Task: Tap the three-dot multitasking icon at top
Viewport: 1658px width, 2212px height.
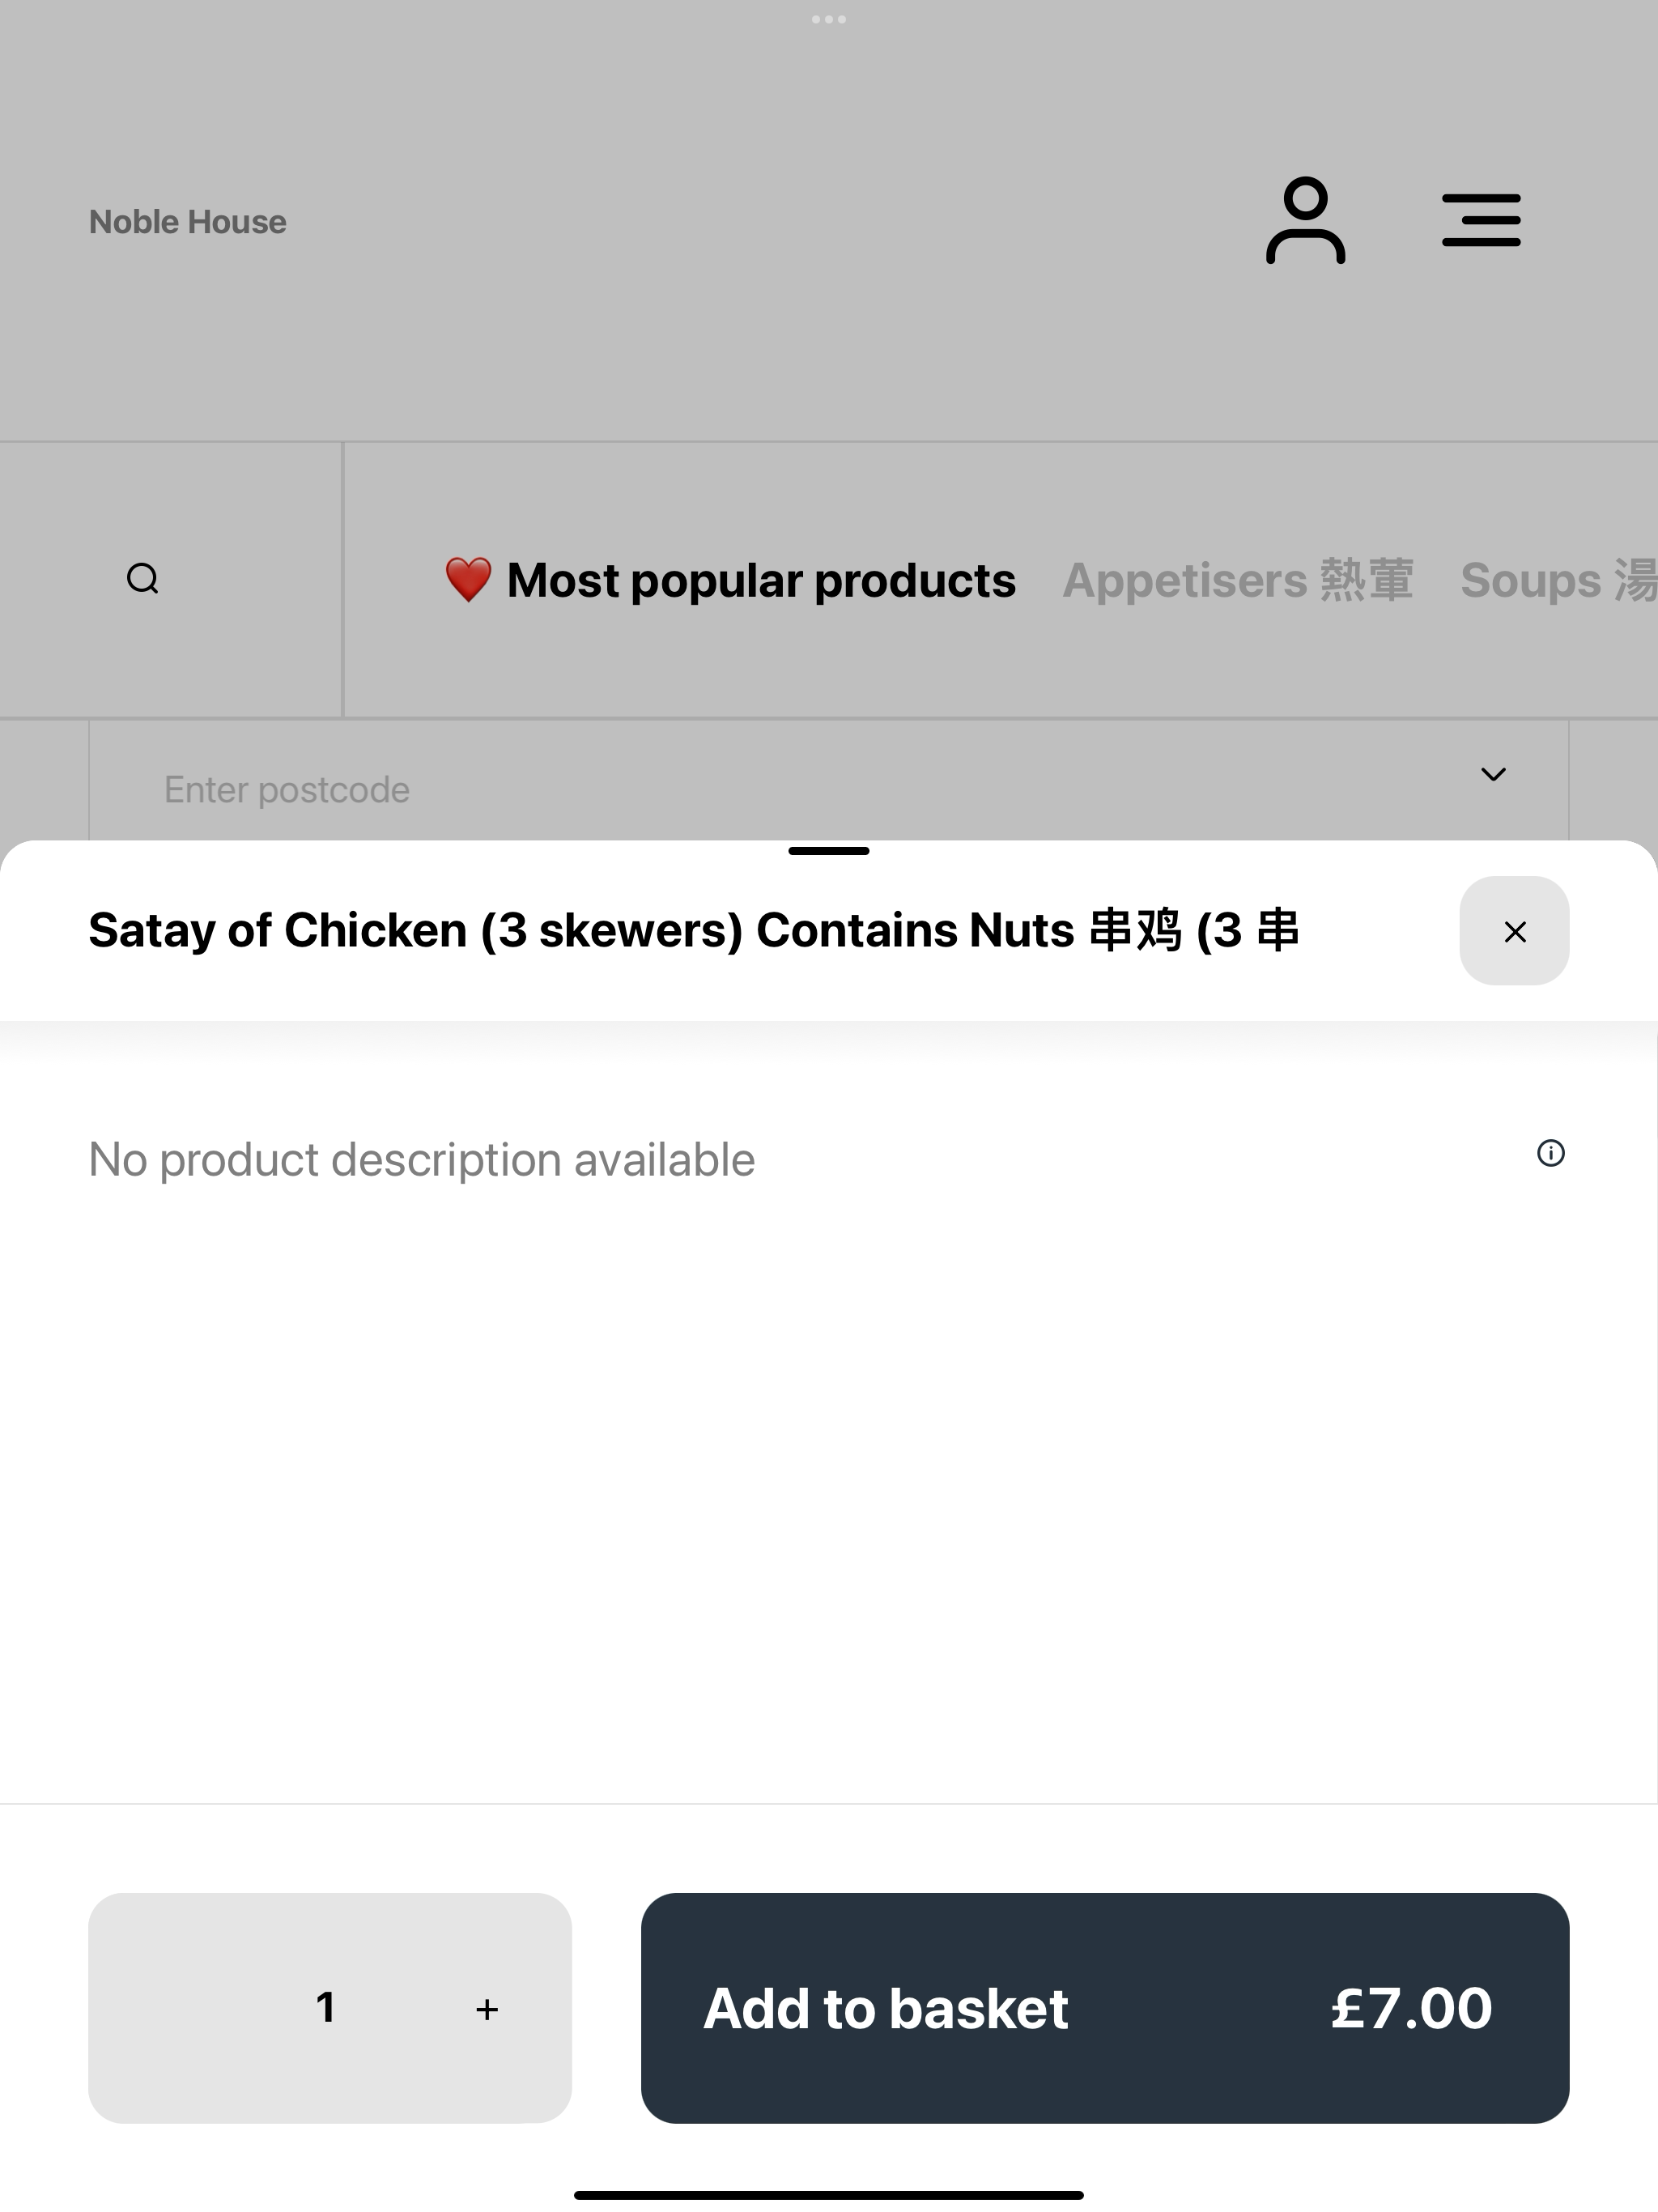Action: tap(829, 19)
